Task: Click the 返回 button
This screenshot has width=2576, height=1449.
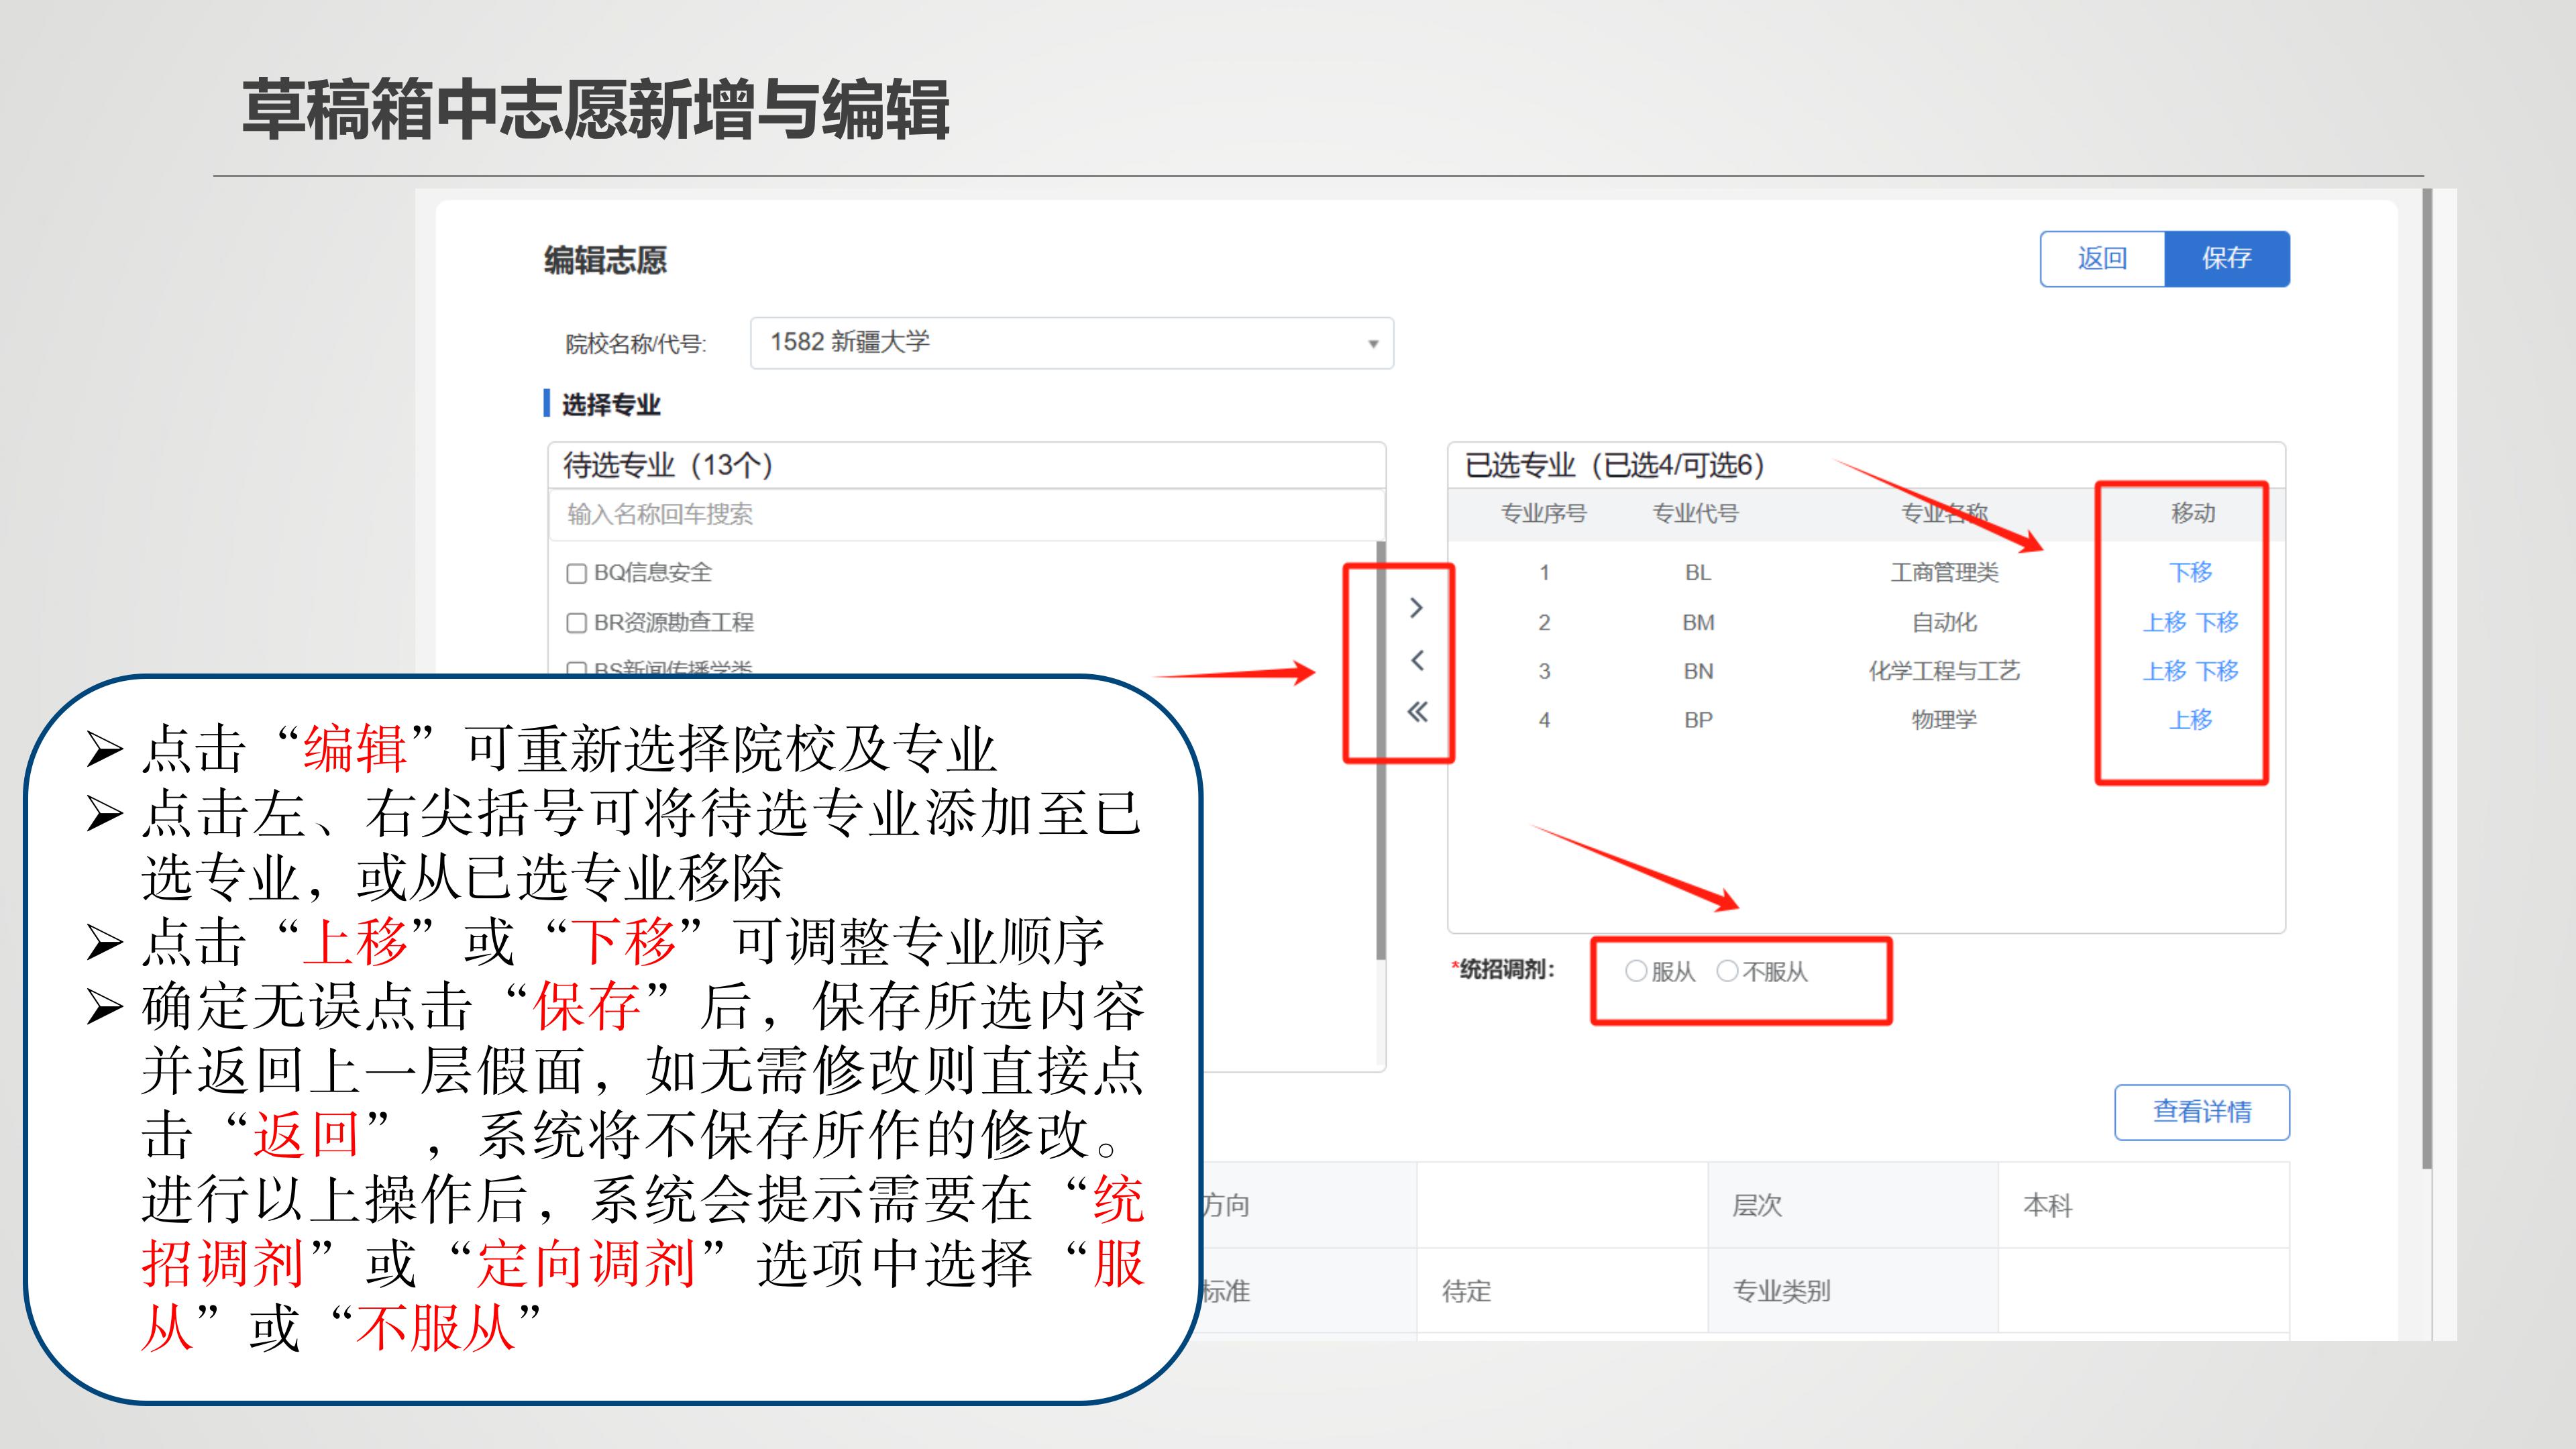Action: point(2102,259)
